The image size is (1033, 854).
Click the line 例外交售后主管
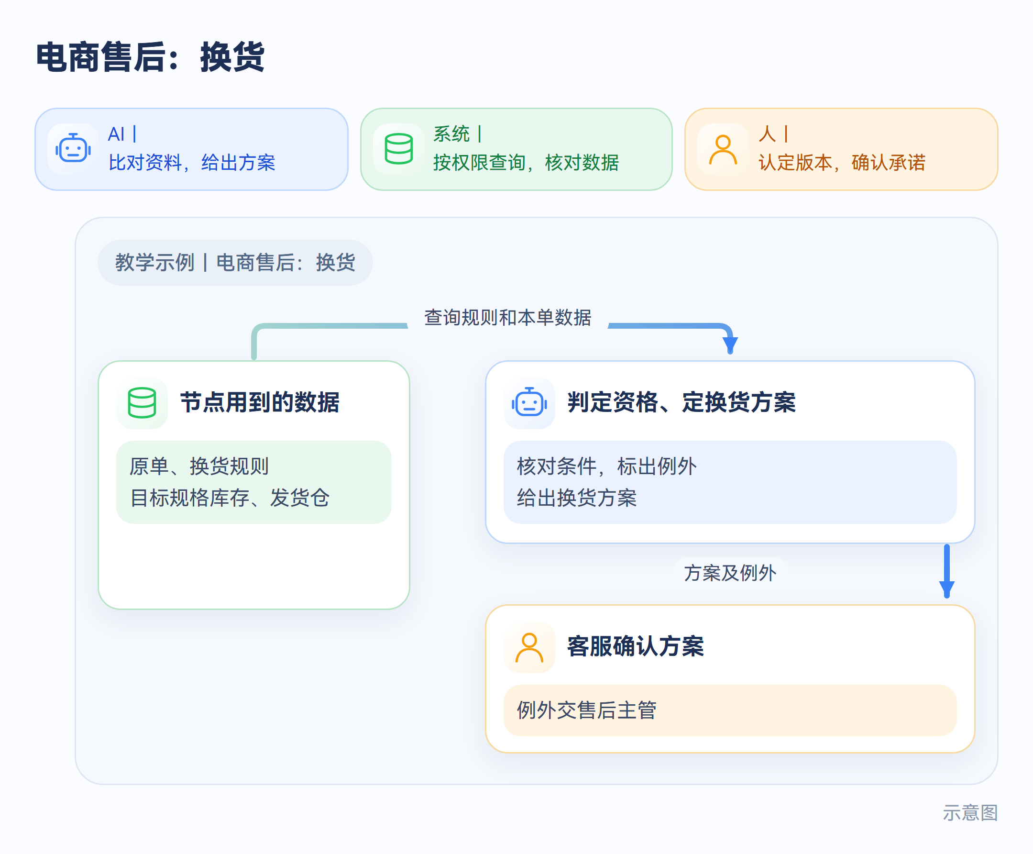coord(587,710)
